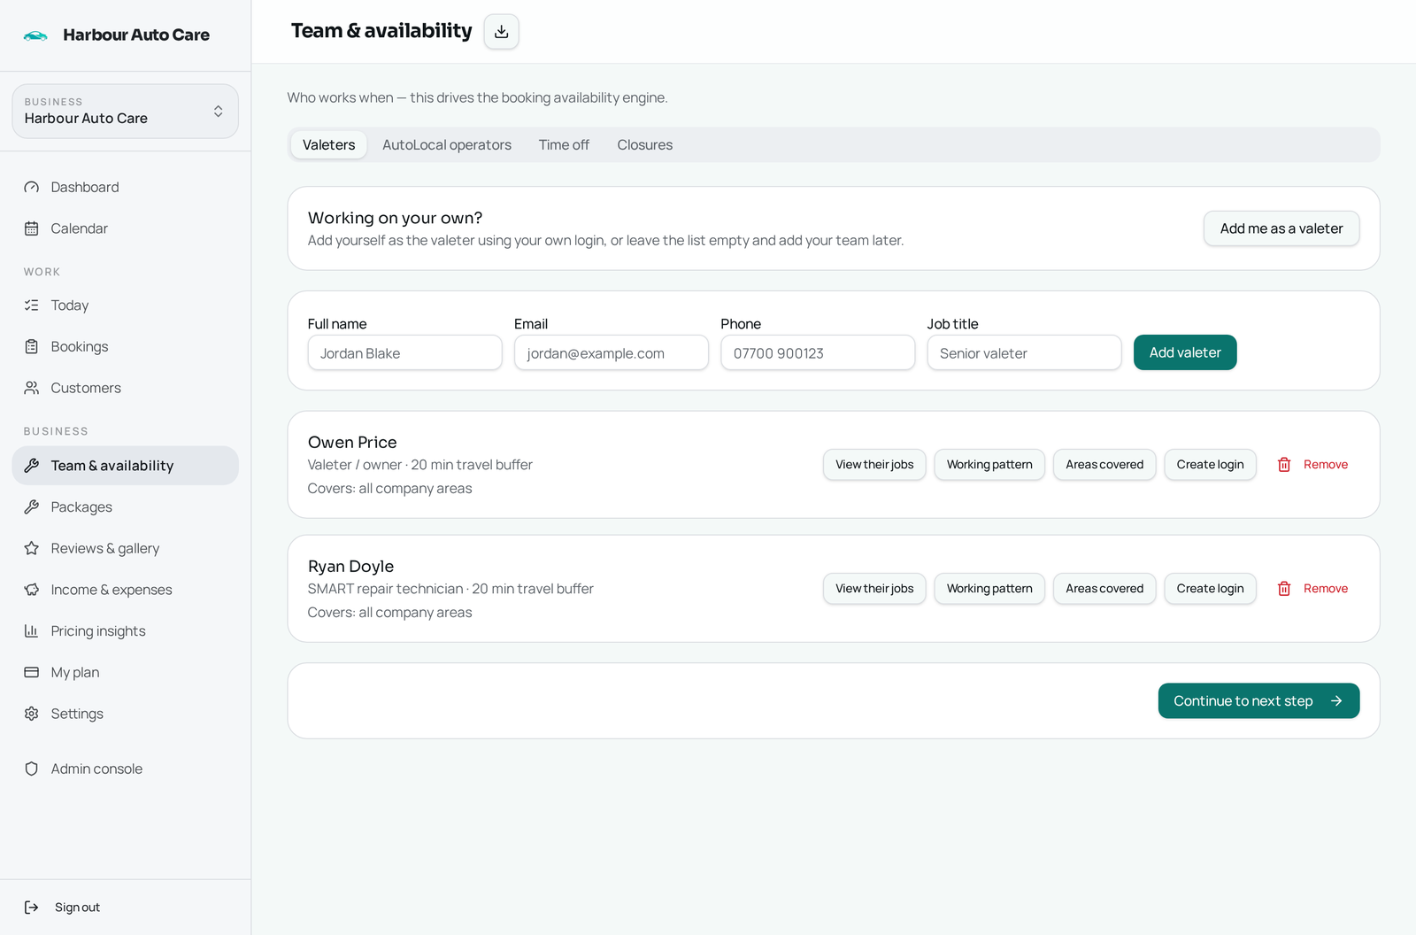Open the Admin console shield item
Screen dimensions: 1416x935
click(125, 769)
